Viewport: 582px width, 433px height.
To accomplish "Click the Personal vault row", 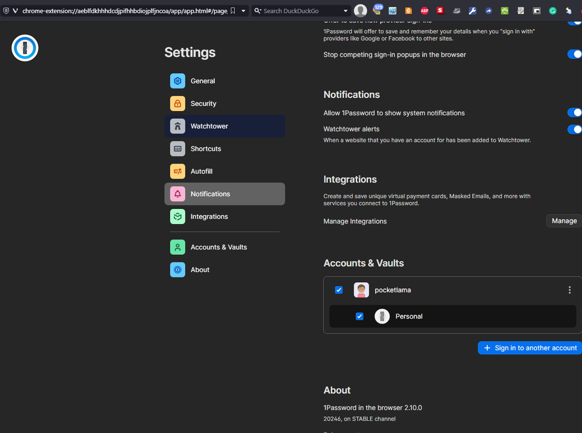I will (453, 316).
